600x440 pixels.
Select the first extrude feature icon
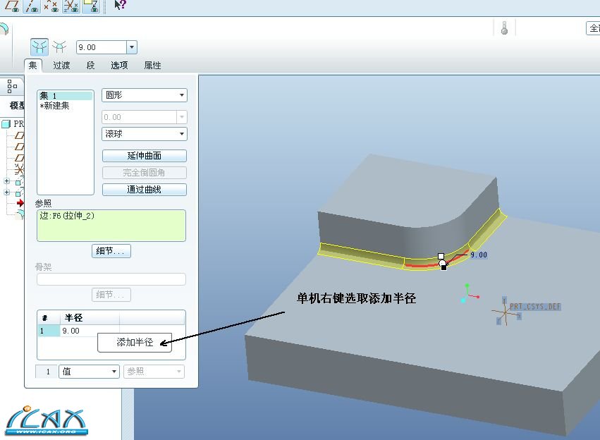coord(19,181)
